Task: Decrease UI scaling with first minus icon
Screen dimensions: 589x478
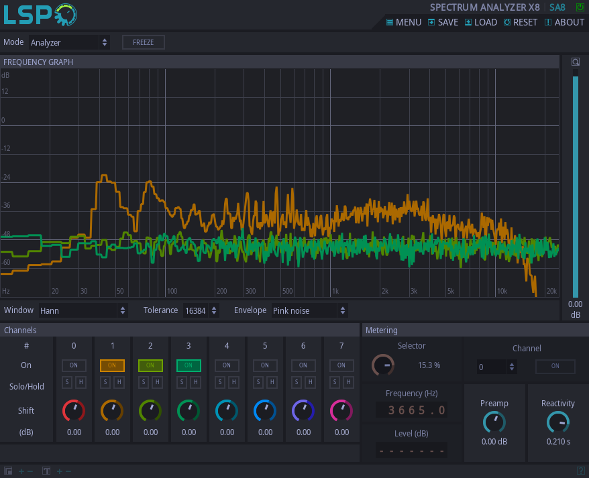Action: [x=30, y=471]
